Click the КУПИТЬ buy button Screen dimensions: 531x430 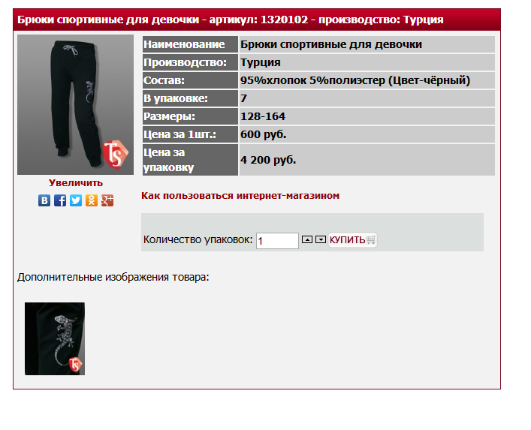pos(352,240)
